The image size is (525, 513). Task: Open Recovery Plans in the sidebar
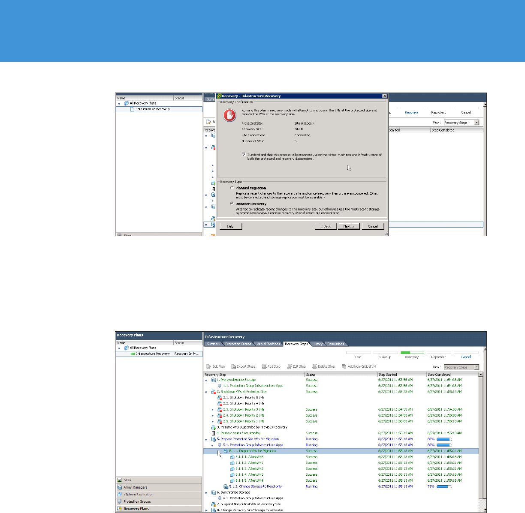[x=159, y=508]
